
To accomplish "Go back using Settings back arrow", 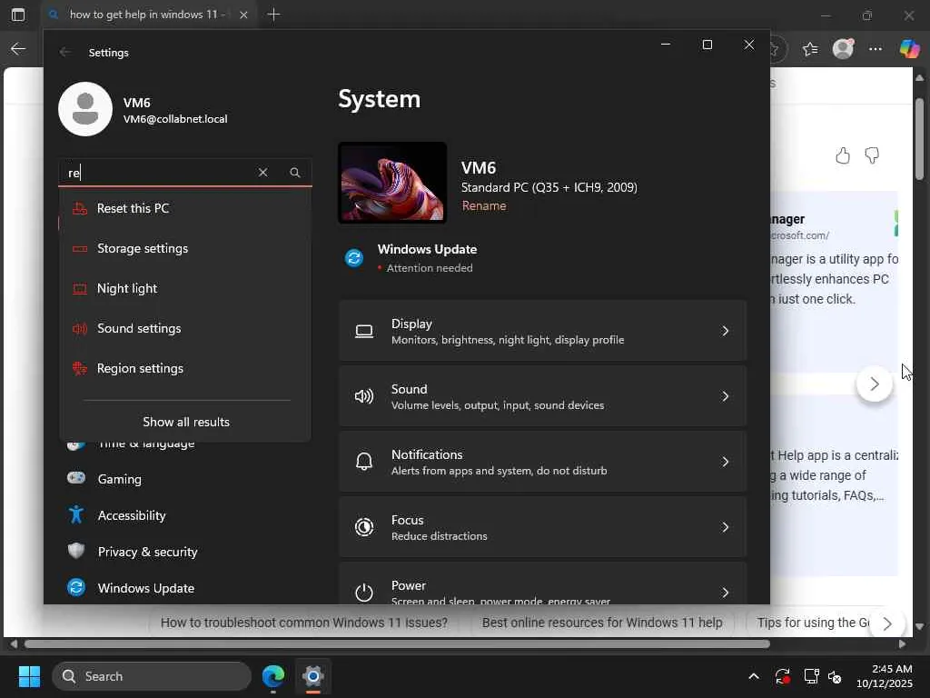I will tap(65, 53).
